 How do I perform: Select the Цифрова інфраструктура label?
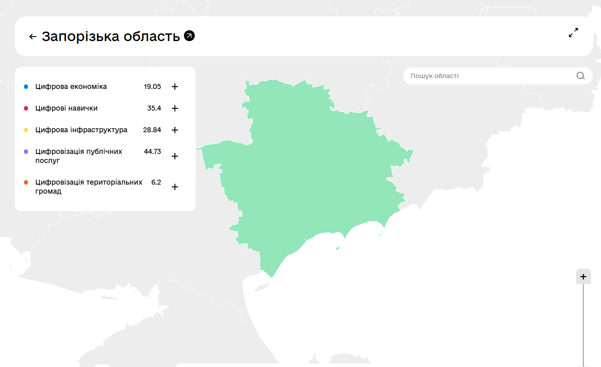81,130
